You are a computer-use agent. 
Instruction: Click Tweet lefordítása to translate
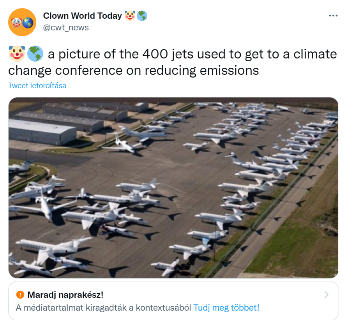37,85
